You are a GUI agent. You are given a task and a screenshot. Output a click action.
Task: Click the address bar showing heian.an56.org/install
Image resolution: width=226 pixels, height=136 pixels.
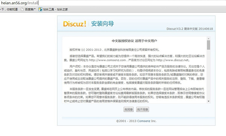113,3
